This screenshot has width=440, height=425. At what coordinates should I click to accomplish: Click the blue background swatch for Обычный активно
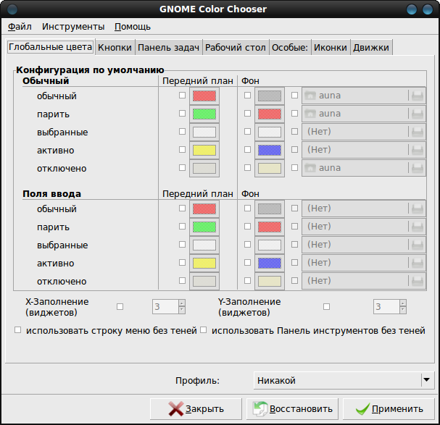coord(270,150)
